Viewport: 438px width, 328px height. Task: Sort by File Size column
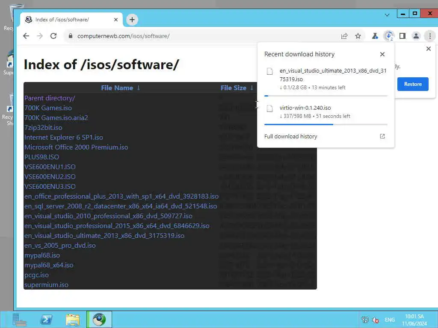click(234, 88)
